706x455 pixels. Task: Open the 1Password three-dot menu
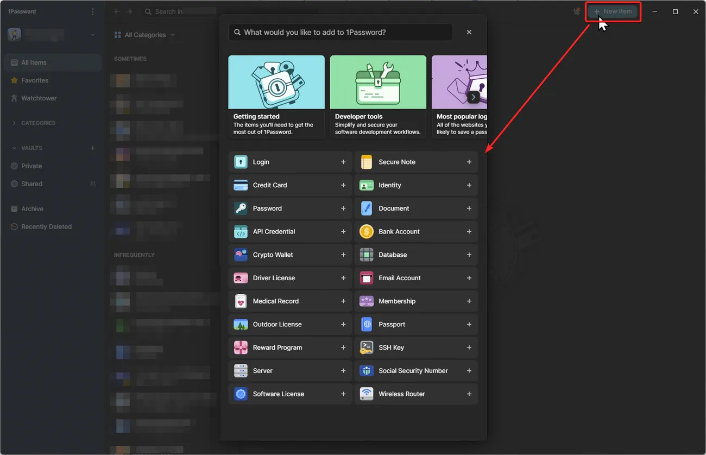93,11
